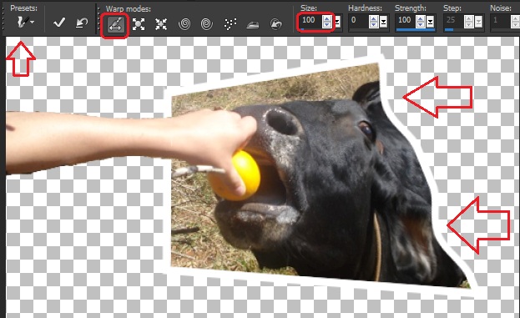
Task: Click inside the Hardness value field
Action: [x=358, y=20]
